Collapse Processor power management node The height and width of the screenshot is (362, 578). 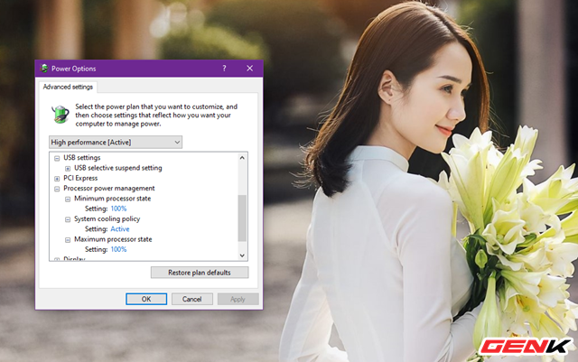57,189
